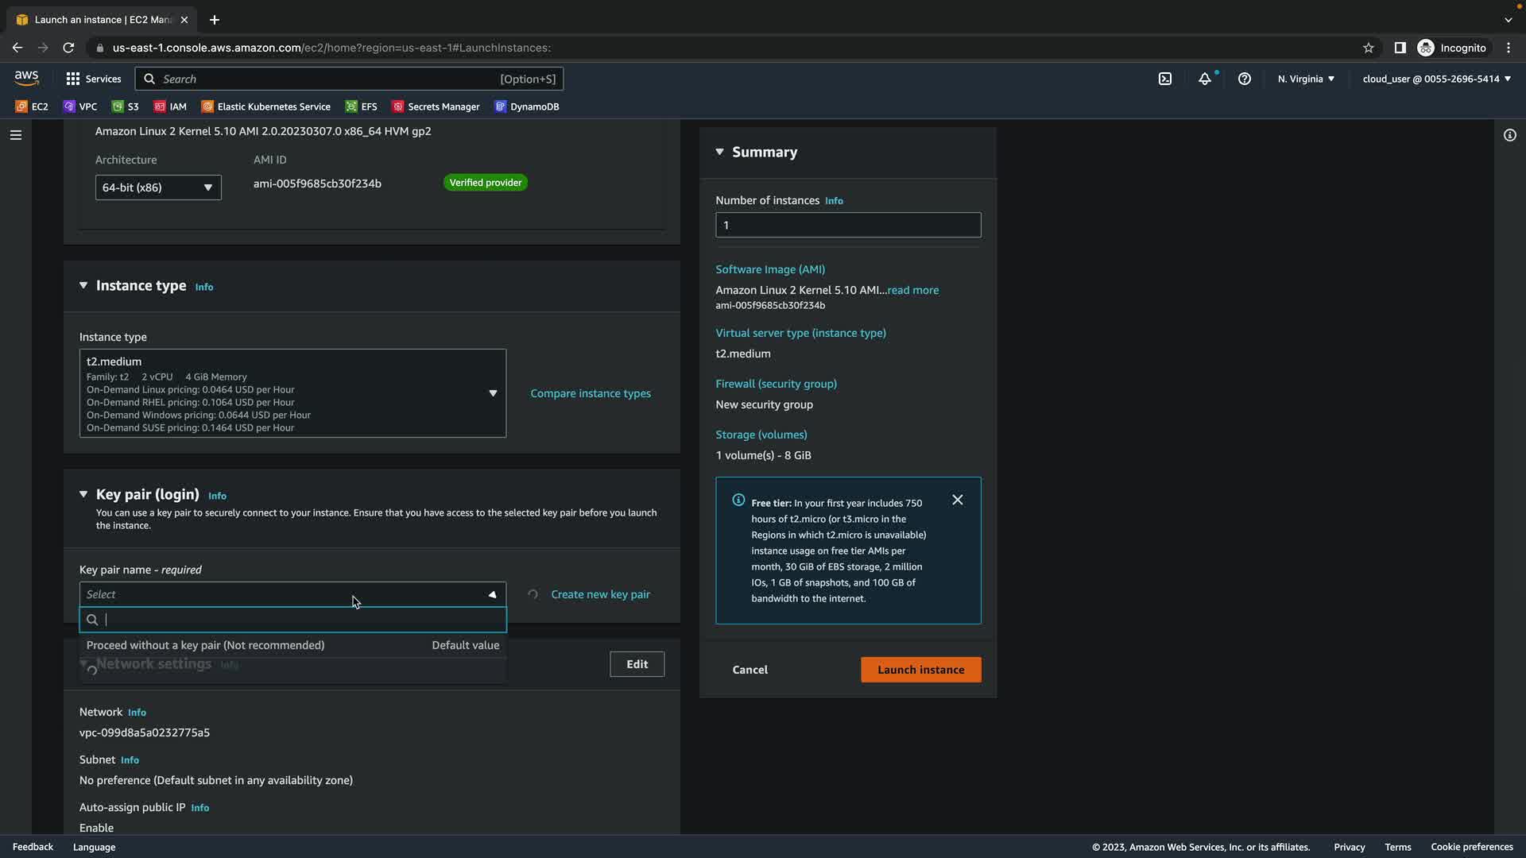
Task: Open the Secrets Manager shortcut
Action: coord(436,106)
